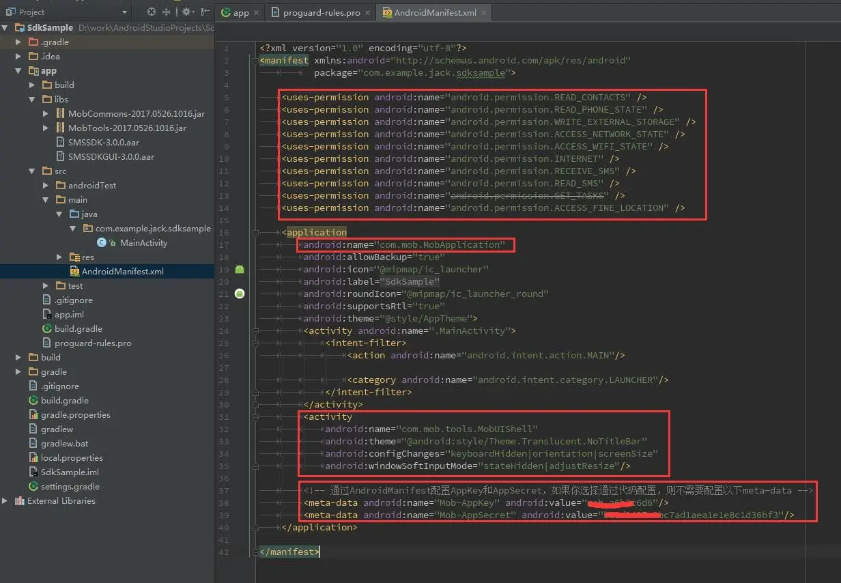Click the com.mob.MobApplication value in editor

[x=441, y=244]
